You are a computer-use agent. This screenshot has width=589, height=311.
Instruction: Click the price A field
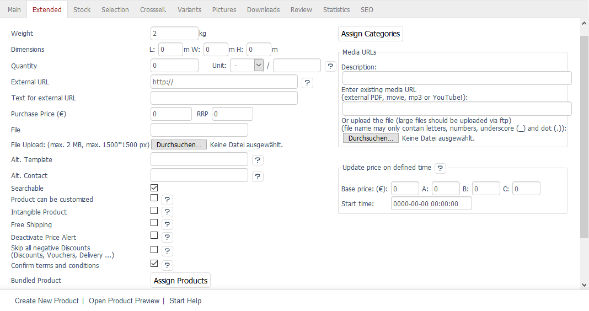[446, 189]
